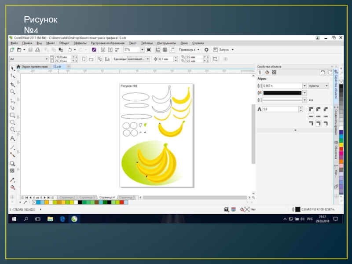The height and width of the screenshot is (264, 352).
Task: Open File Explorer from the taskbar
Action: 50,219
